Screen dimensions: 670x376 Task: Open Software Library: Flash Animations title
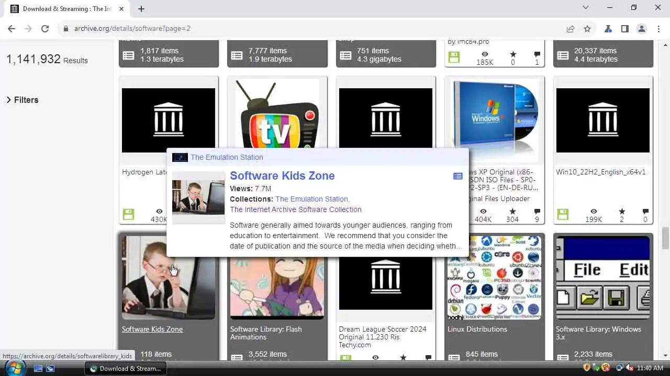266,333
